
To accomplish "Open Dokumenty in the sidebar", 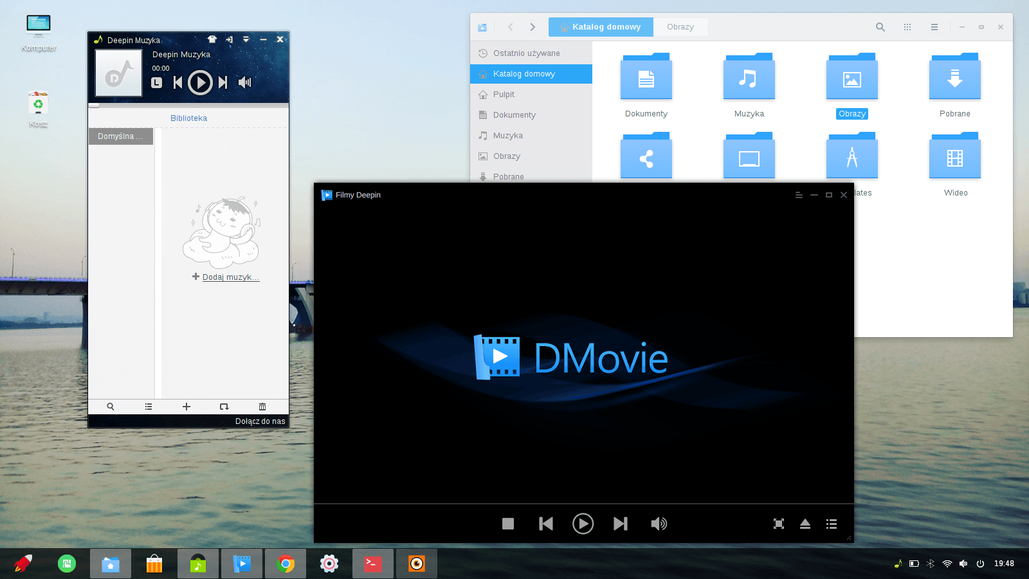I will (x=531, y=115).
